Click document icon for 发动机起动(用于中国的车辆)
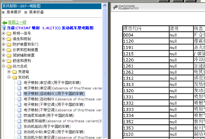The height and width of the screenshot is (139, 205). pyautogui.click(x=19, y=127)
